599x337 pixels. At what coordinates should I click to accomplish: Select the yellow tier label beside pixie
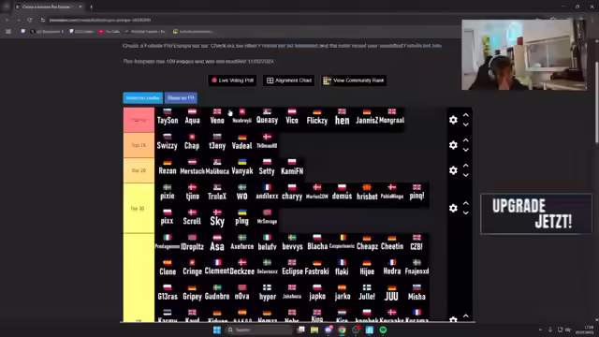pyautogui.click(x=139, y=208)
